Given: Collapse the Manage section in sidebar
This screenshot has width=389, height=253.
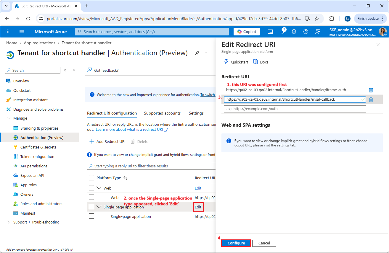Looking at the screenshot, I should click(8, 118).
